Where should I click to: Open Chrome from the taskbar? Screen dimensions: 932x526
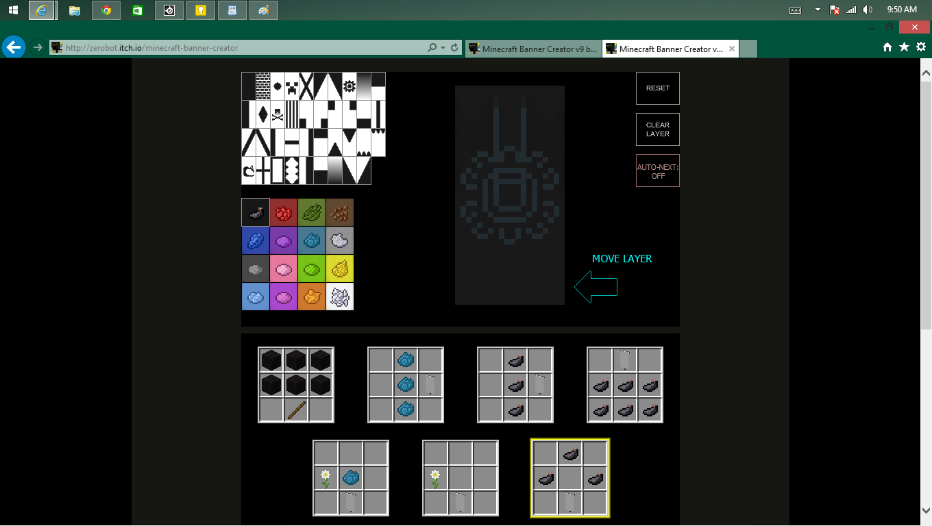[106, 10]
